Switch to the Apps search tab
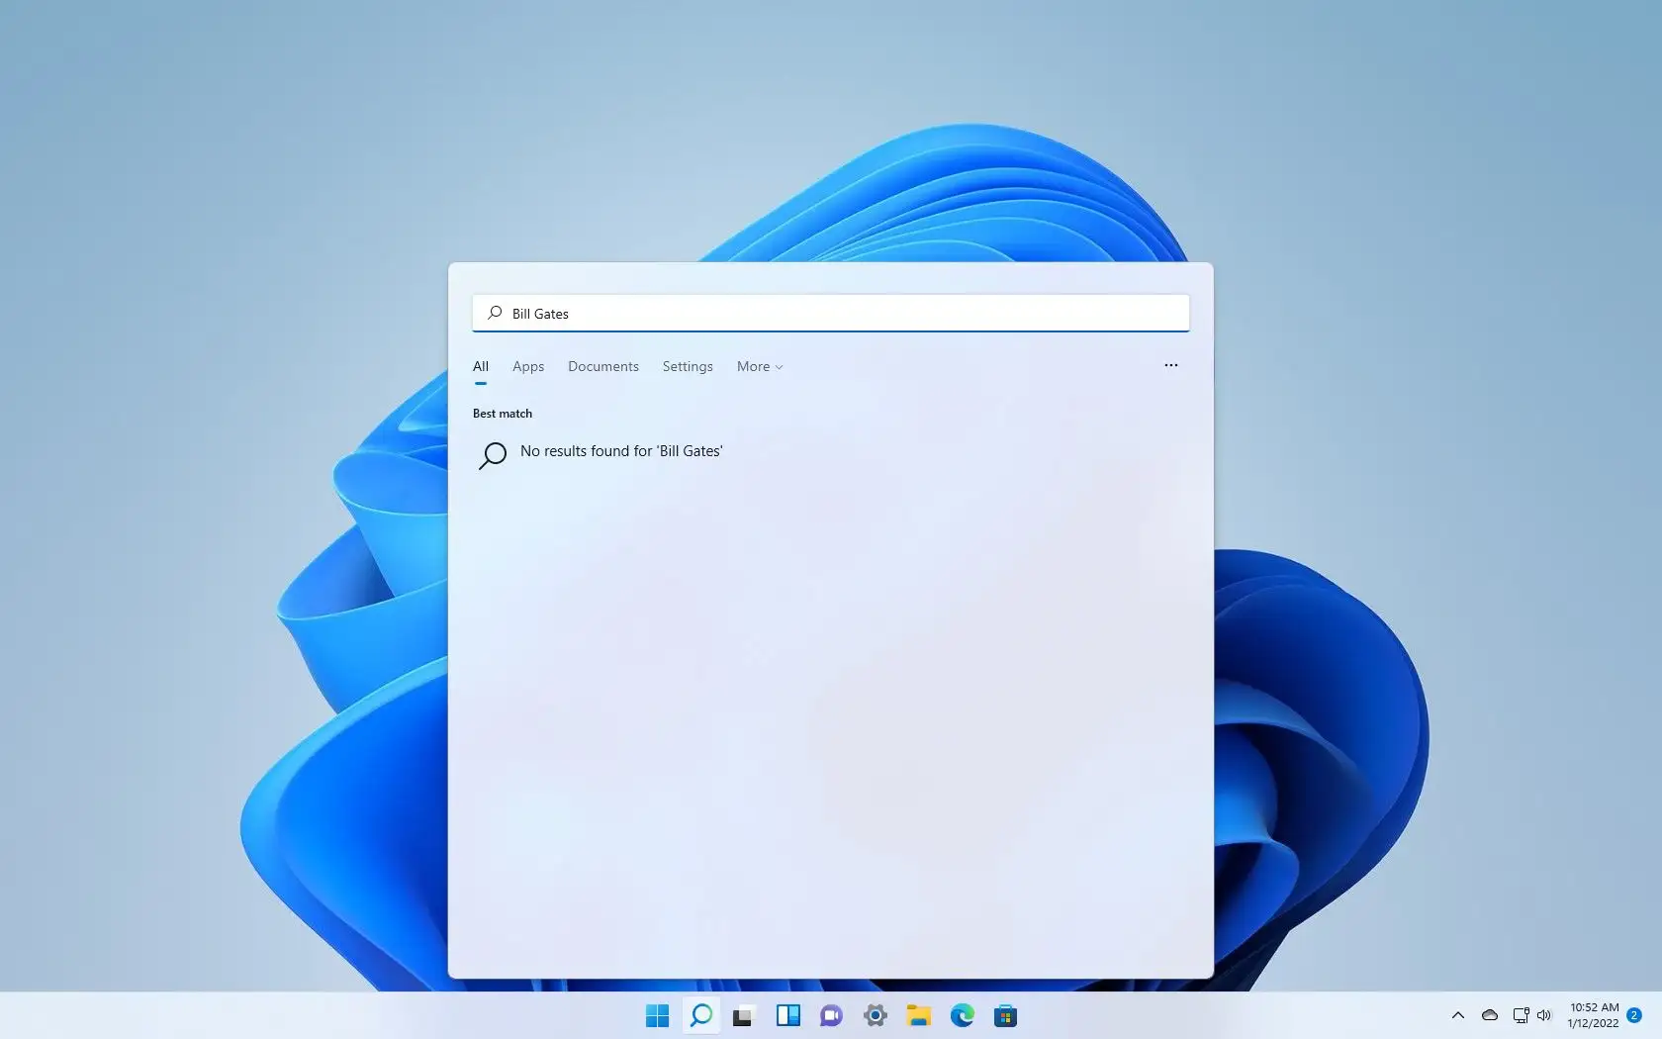 coord(527,366)
